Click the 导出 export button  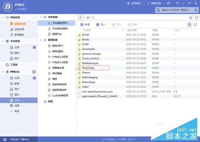point(117,25)
